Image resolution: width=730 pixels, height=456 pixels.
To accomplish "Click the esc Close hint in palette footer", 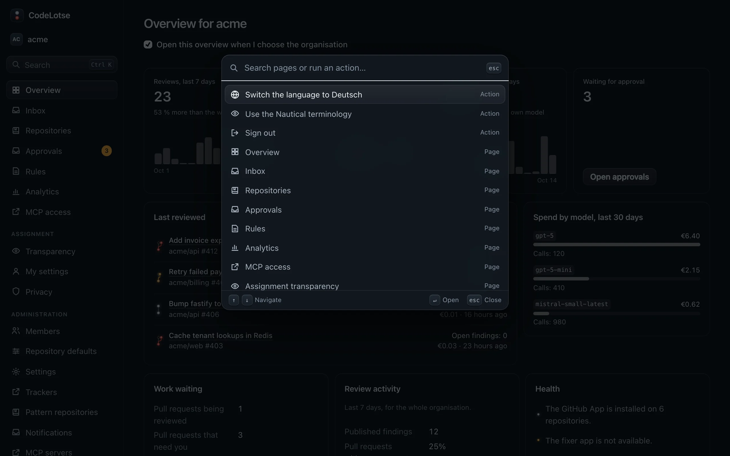I will click(x=484, y=300).
